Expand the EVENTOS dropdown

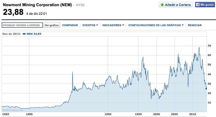click(x=90, y=25)
